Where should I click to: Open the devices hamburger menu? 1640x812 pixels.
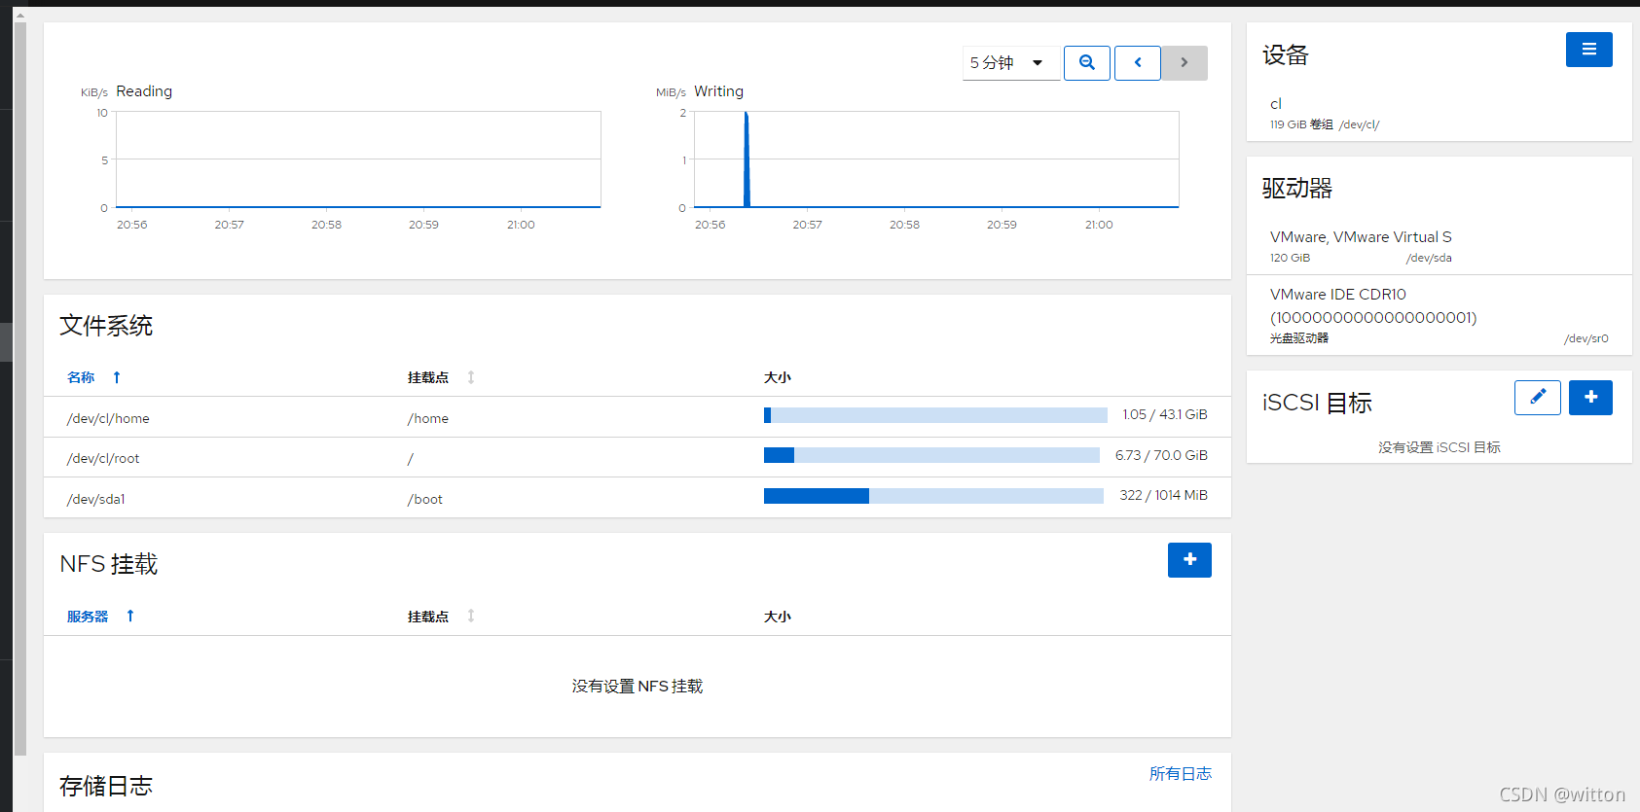[1588, 50]
